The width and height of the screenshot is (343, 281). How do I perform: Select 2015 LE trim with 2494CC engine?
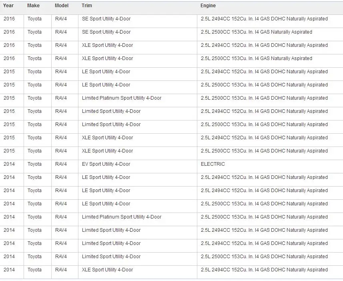pyautogui.click(x=106, y=71)
